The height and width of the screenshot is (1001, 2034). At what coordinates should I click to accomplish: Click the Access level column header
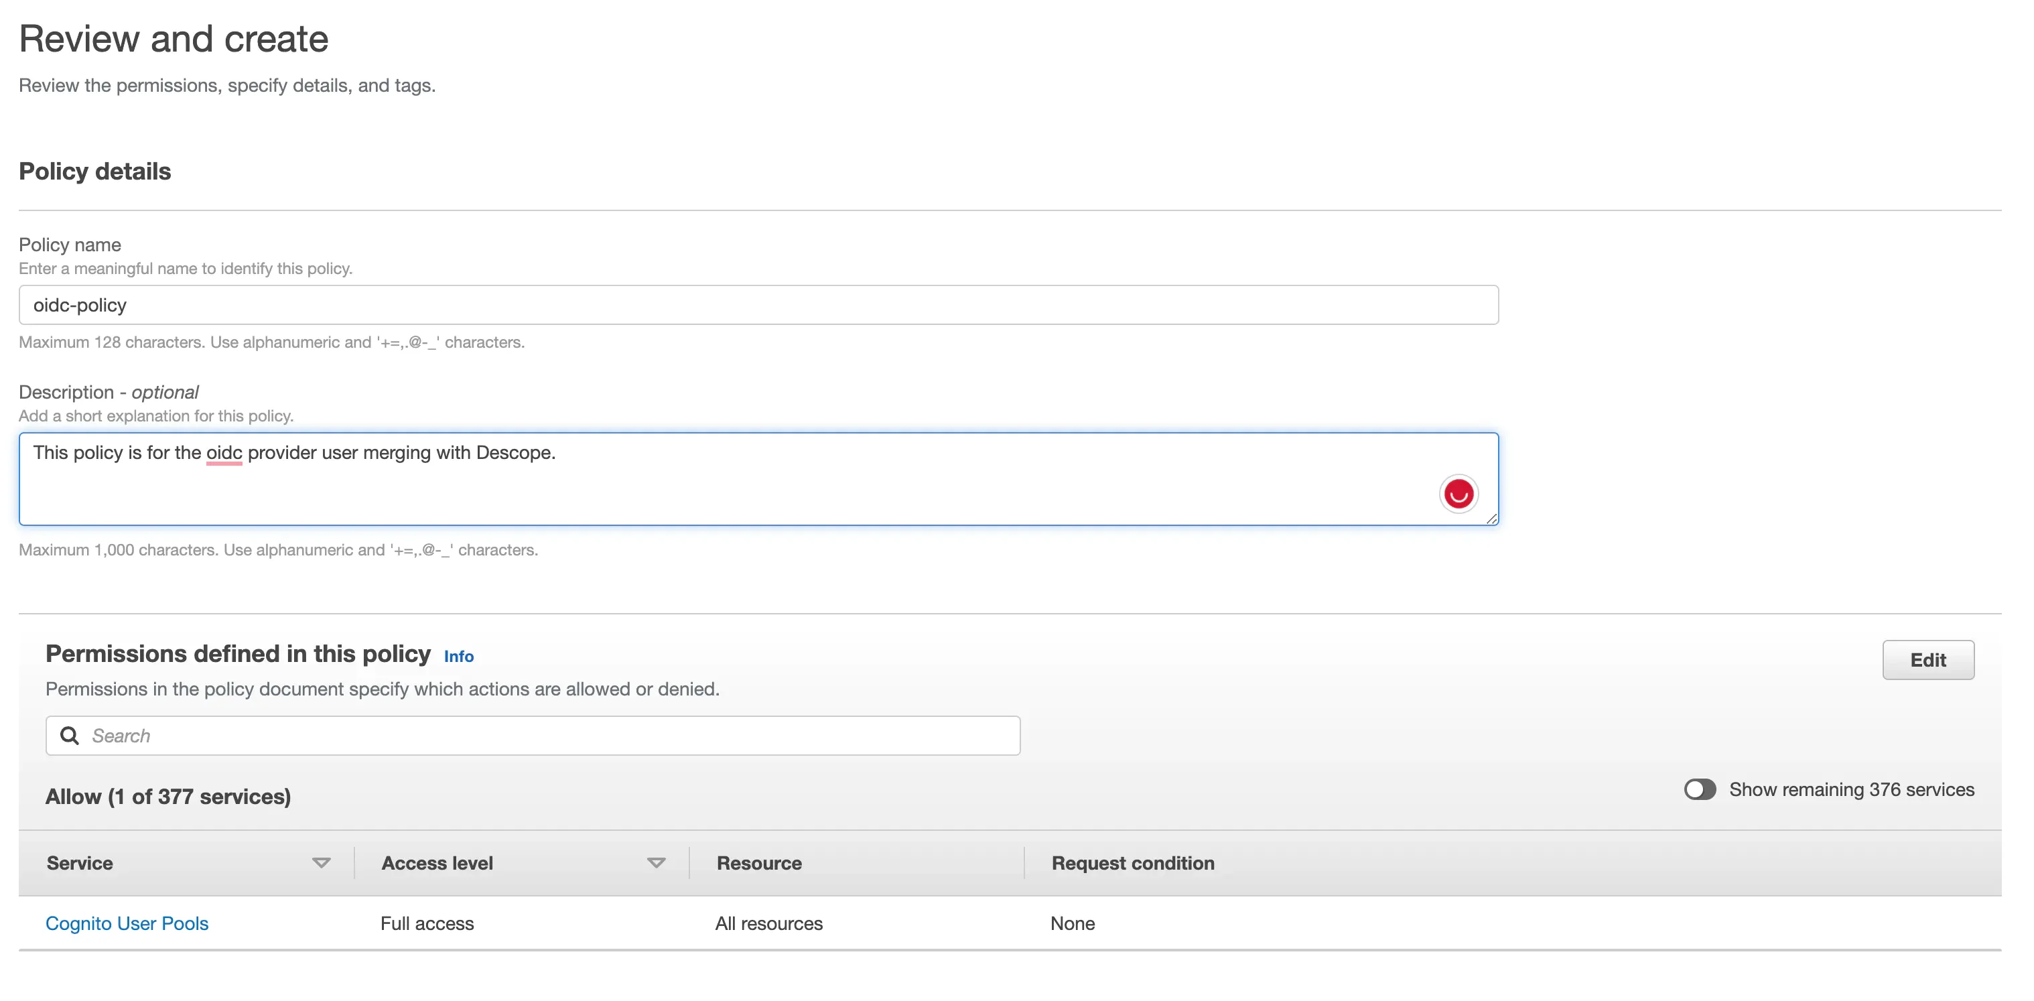(437, 863)
